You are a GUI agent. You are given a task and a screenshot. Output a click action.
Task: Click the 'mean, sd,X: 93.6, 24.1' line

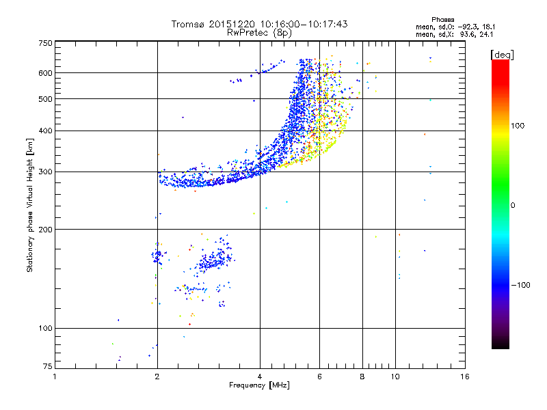[x=454, y=34]
